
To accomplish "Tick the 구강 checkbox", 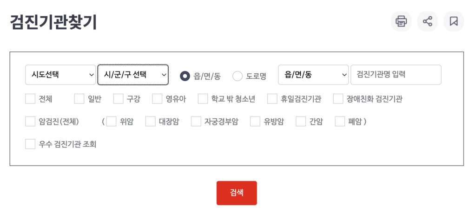I will [x=119, y=99].
